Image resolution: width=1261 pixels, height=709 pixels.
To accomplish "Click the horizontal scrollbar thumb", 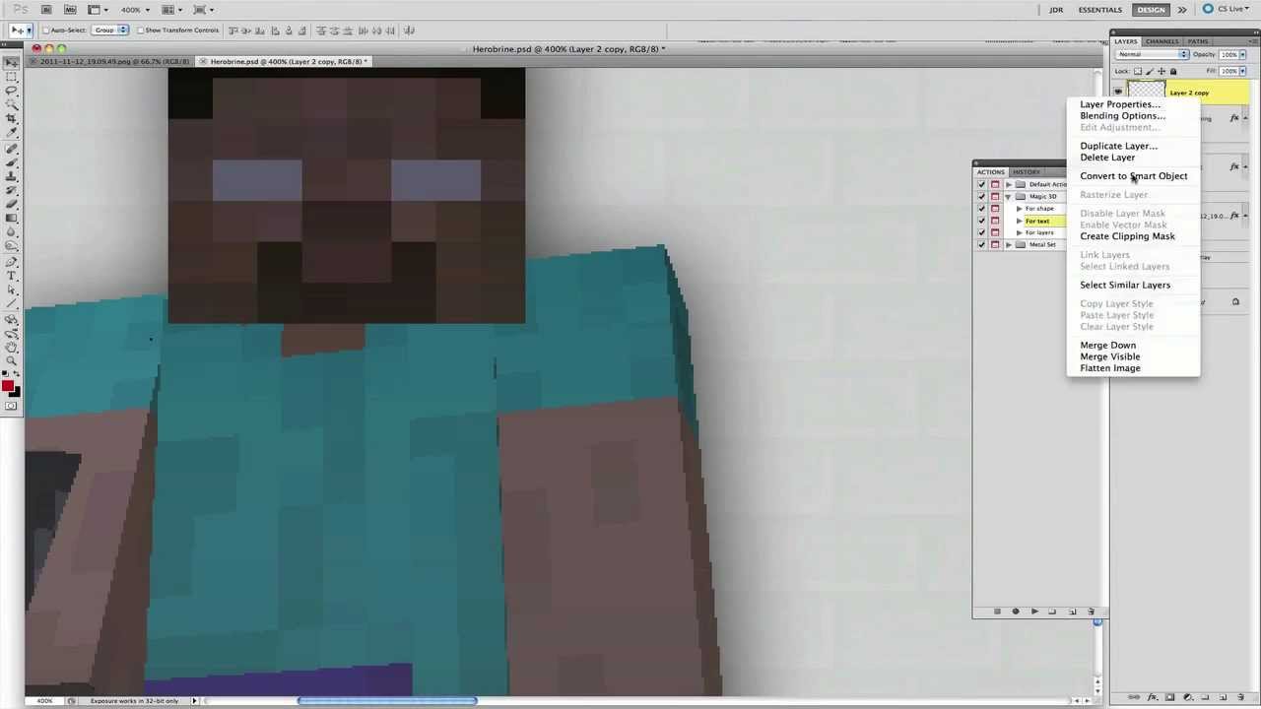I will [387, 701].
